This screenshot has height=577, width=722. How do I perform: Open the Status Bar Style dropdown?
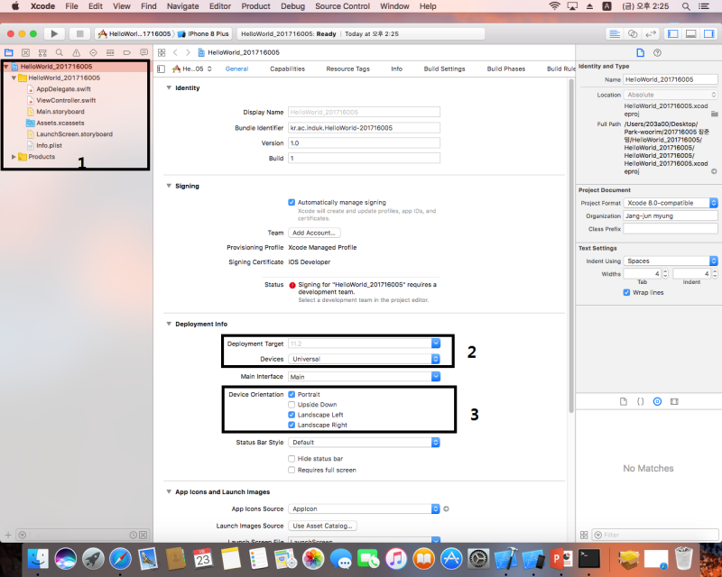click(x=364, y=442)
